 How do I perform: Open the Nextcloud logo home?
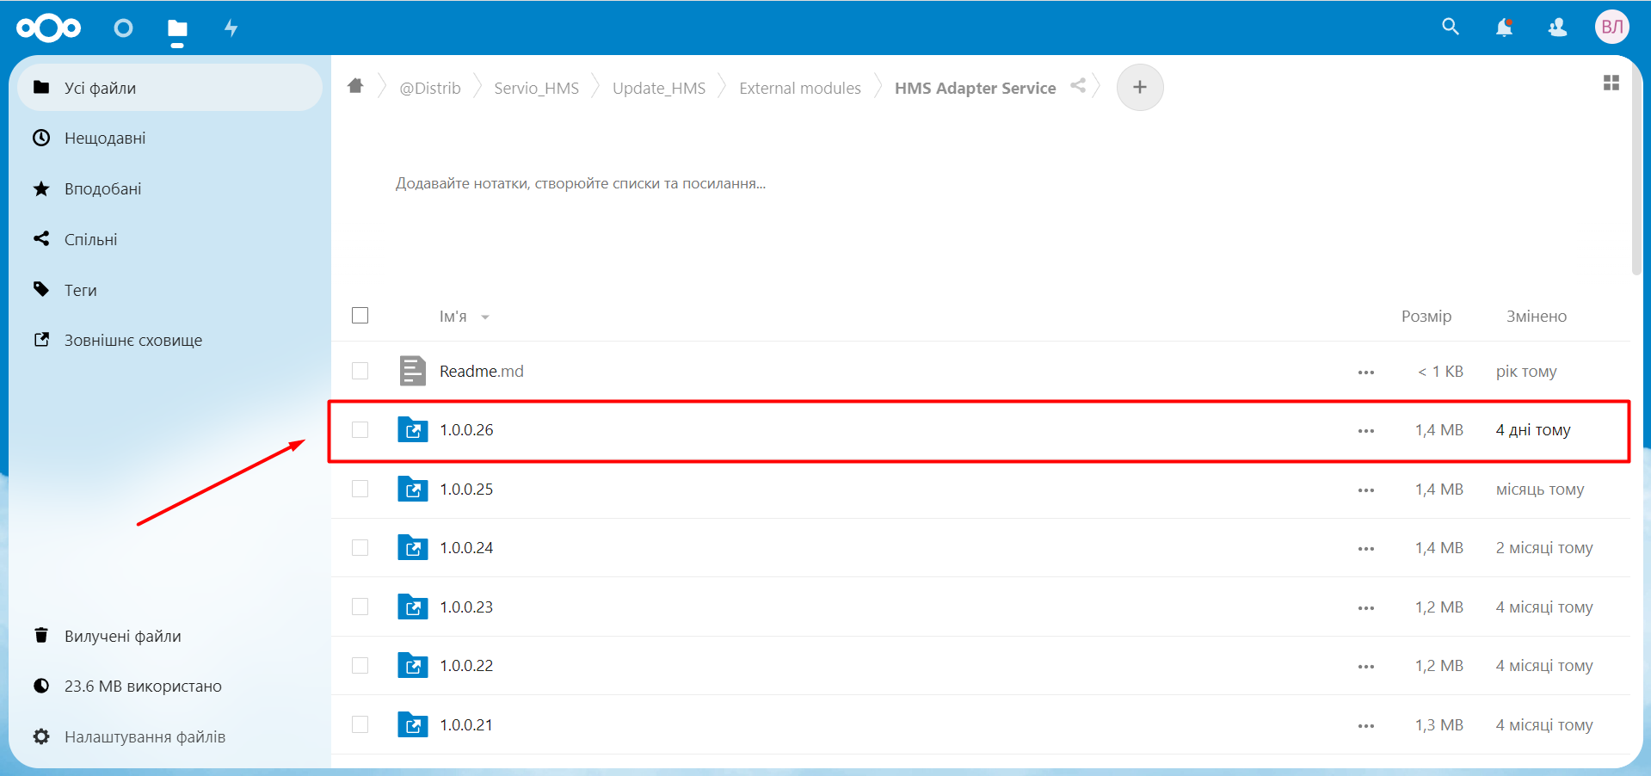48,28
